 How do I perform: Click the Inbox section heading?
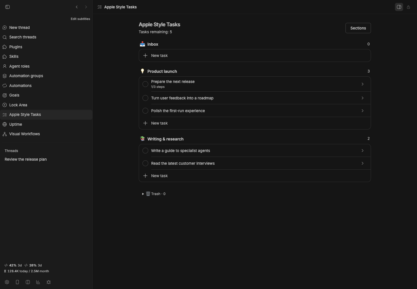[x=153, y=44]
